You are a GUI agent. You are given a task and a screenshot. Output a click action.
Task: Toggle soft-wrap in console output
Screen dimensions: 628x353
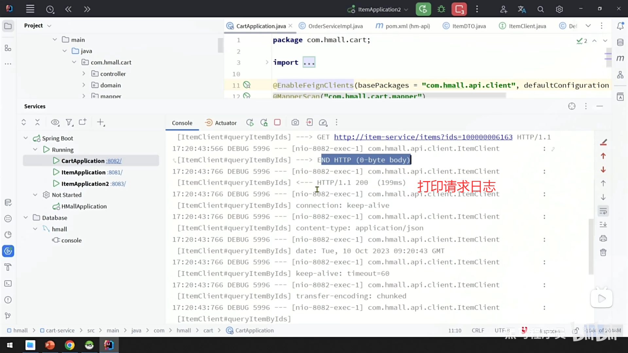603,211
